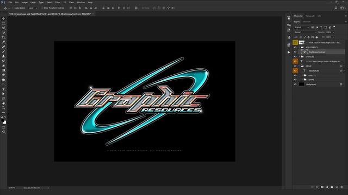Hide the EFFECTS group
The width and height of the screenshot is (348, 195).
pyautogui.click(x=295, y=75)
